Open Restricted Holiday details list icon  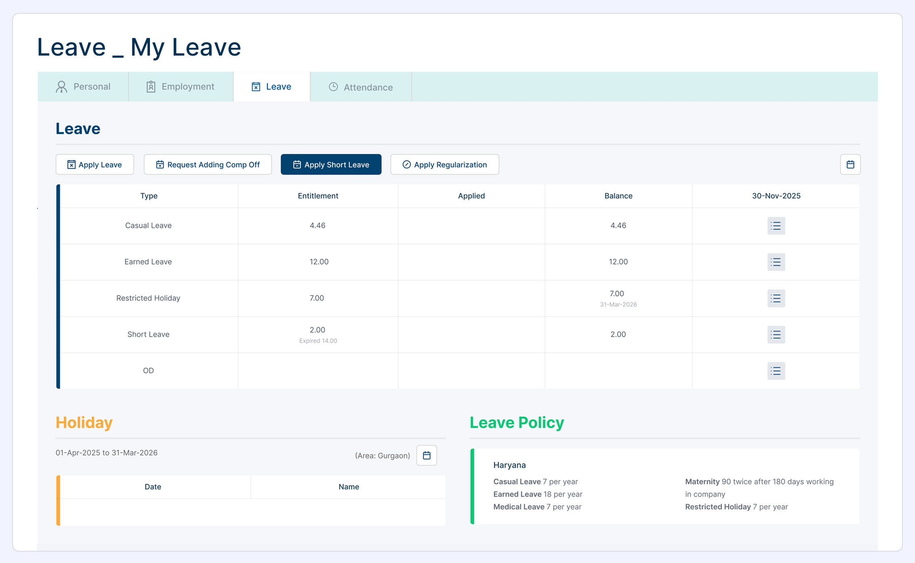pos(776,298)
